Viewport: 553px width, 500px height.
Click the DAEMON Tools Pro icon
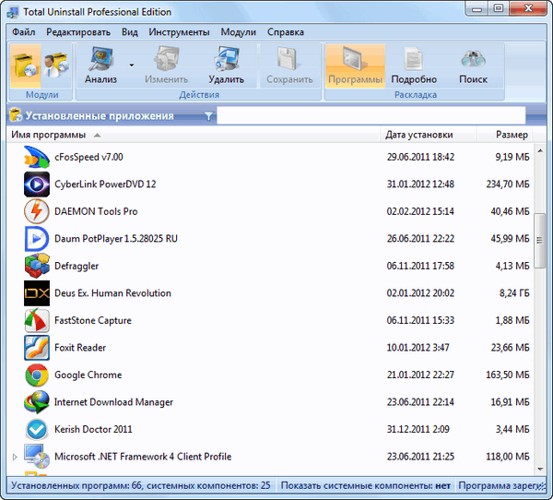(37, 211)
